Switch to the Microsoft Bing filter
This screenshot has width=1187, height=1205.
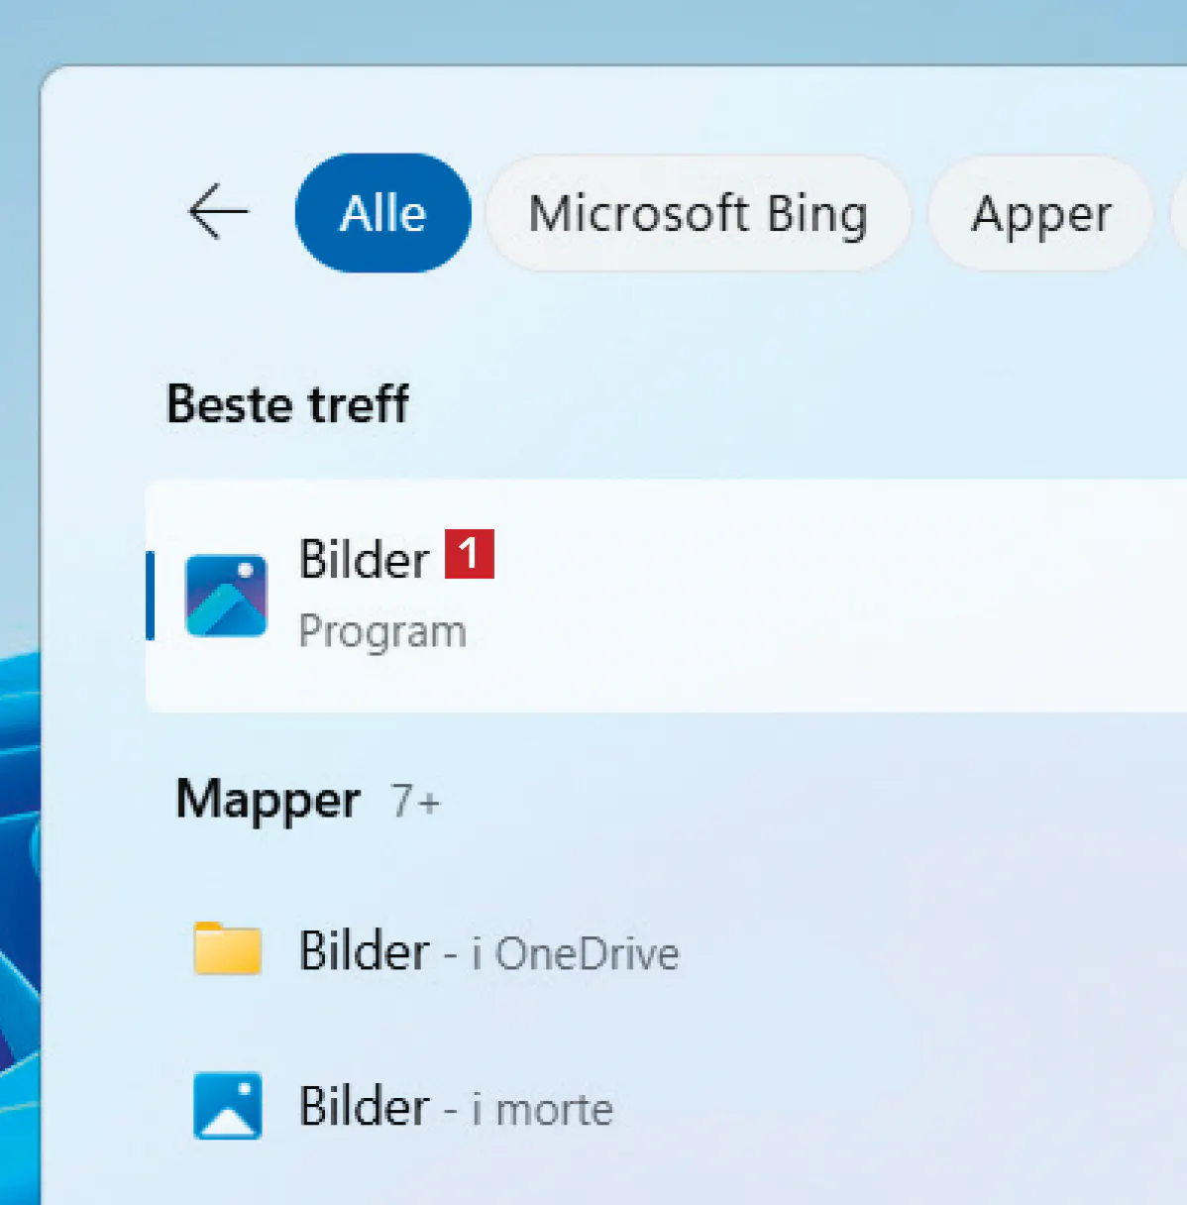click(x=698, y=213)
